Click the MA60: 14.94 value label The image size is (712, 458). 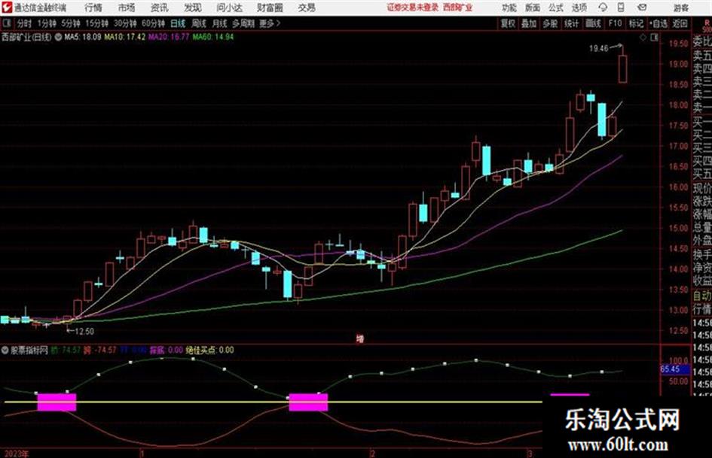[213, 37]
